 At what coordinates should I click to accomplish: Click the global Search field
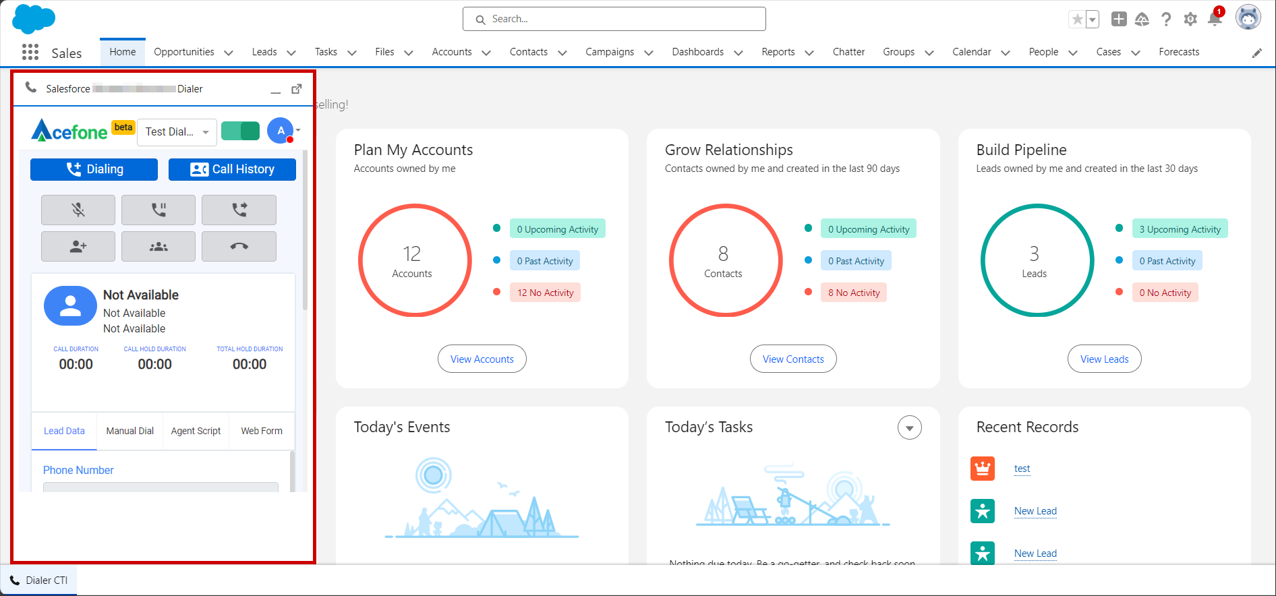tap(614, 19)
